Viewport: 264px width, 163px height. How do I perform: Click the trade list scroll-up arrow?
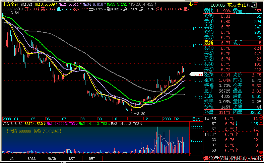point(261,123)
